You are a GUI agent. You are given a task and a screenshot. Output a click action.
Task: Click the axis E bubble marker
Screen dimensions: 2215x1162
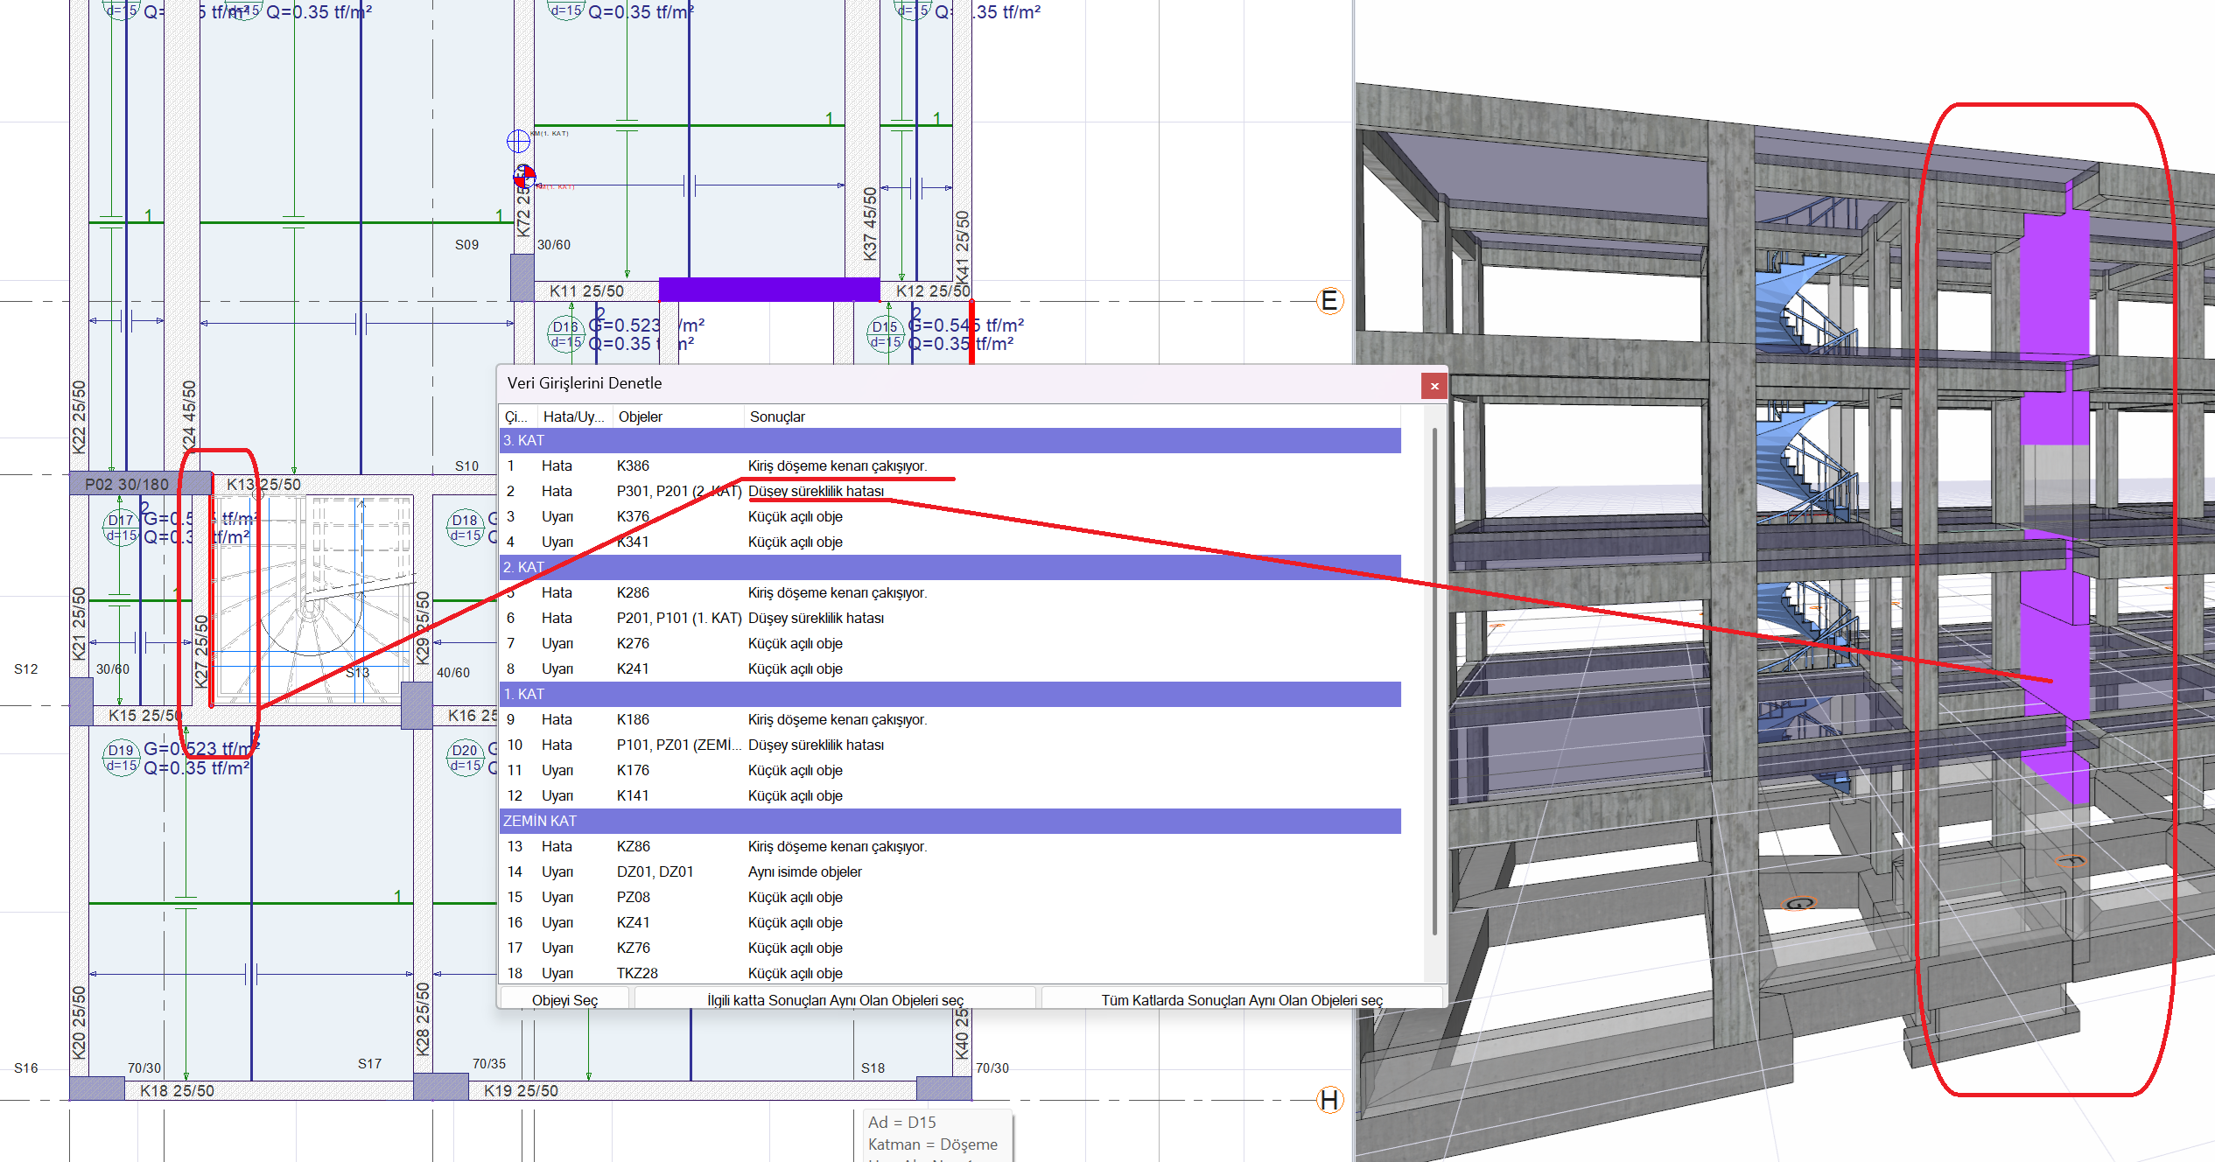tap(1329, 301)
